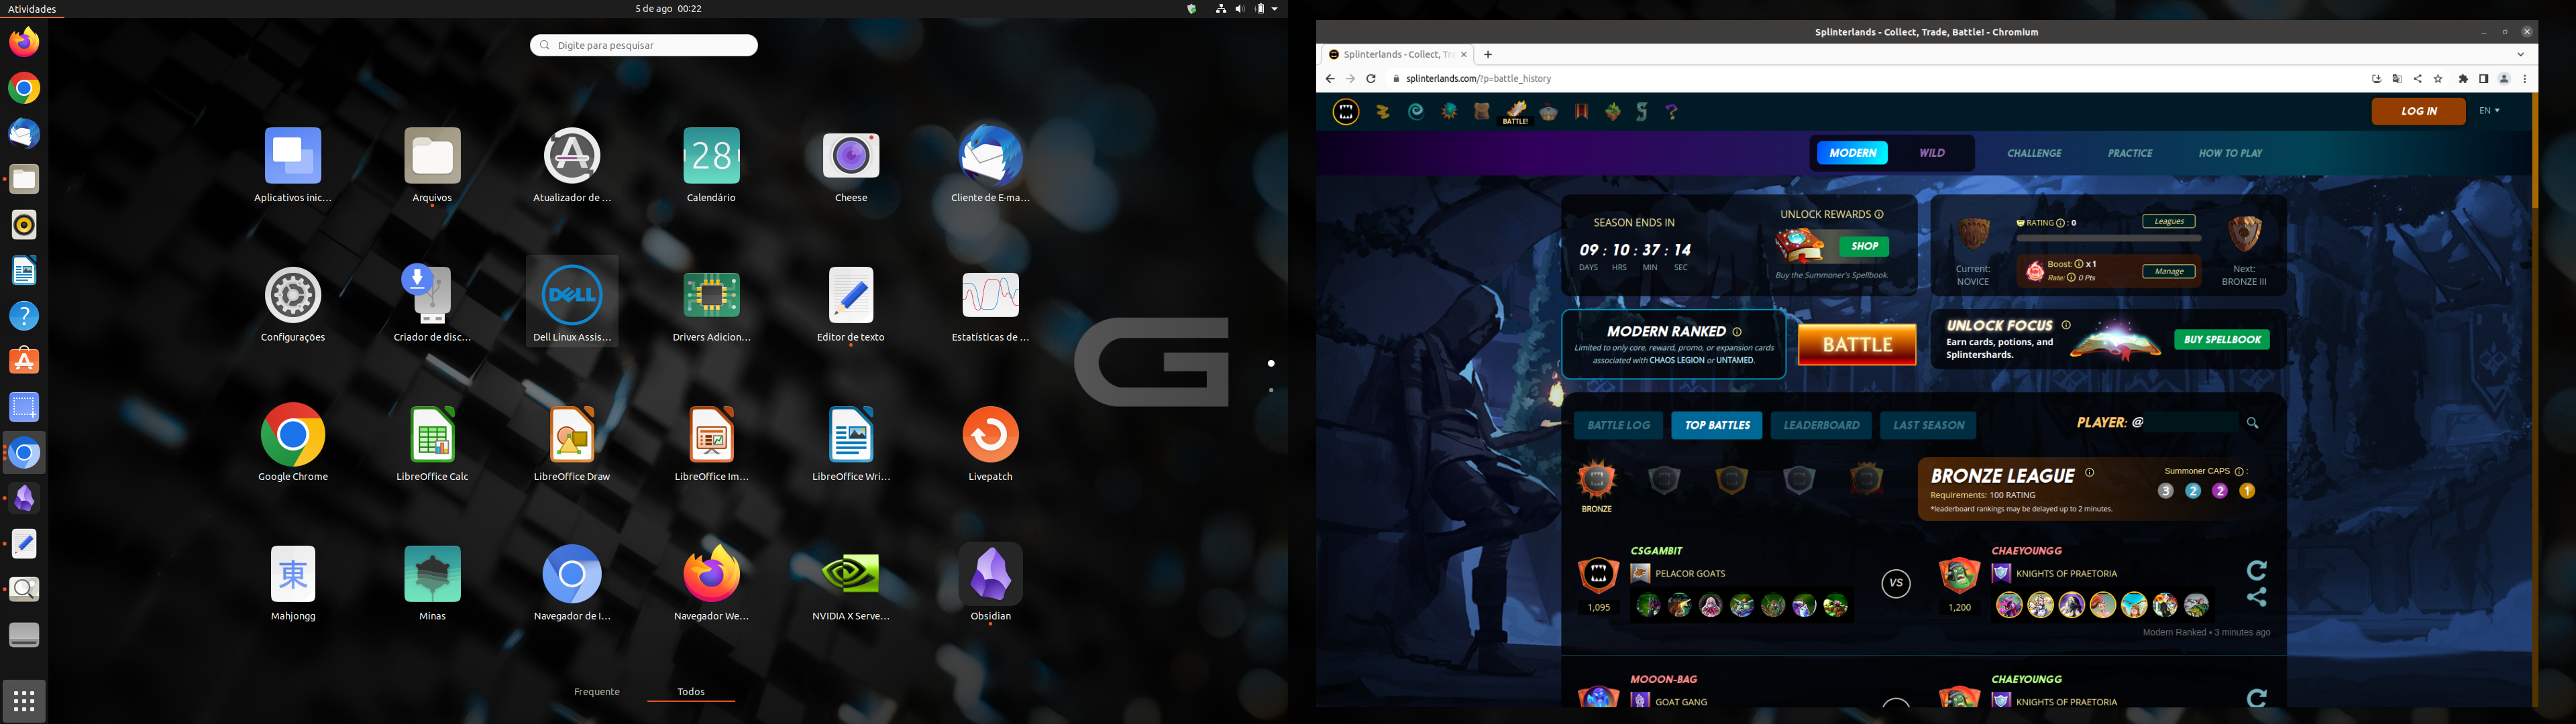Click the PELACOR GOATS guild emblem
2576x724 pixels.
click(x=1640, y=573)
